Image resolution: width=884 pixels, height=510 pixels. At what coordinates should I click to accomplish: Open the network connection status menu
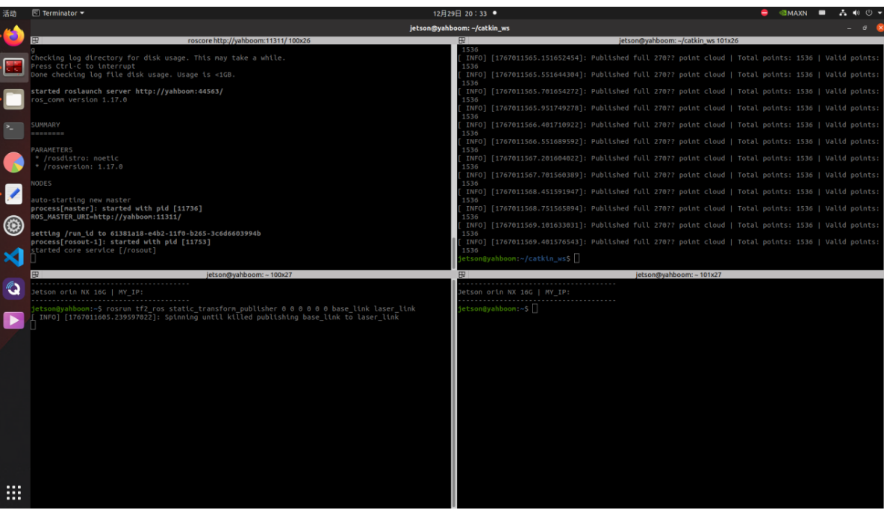point(843,13)
